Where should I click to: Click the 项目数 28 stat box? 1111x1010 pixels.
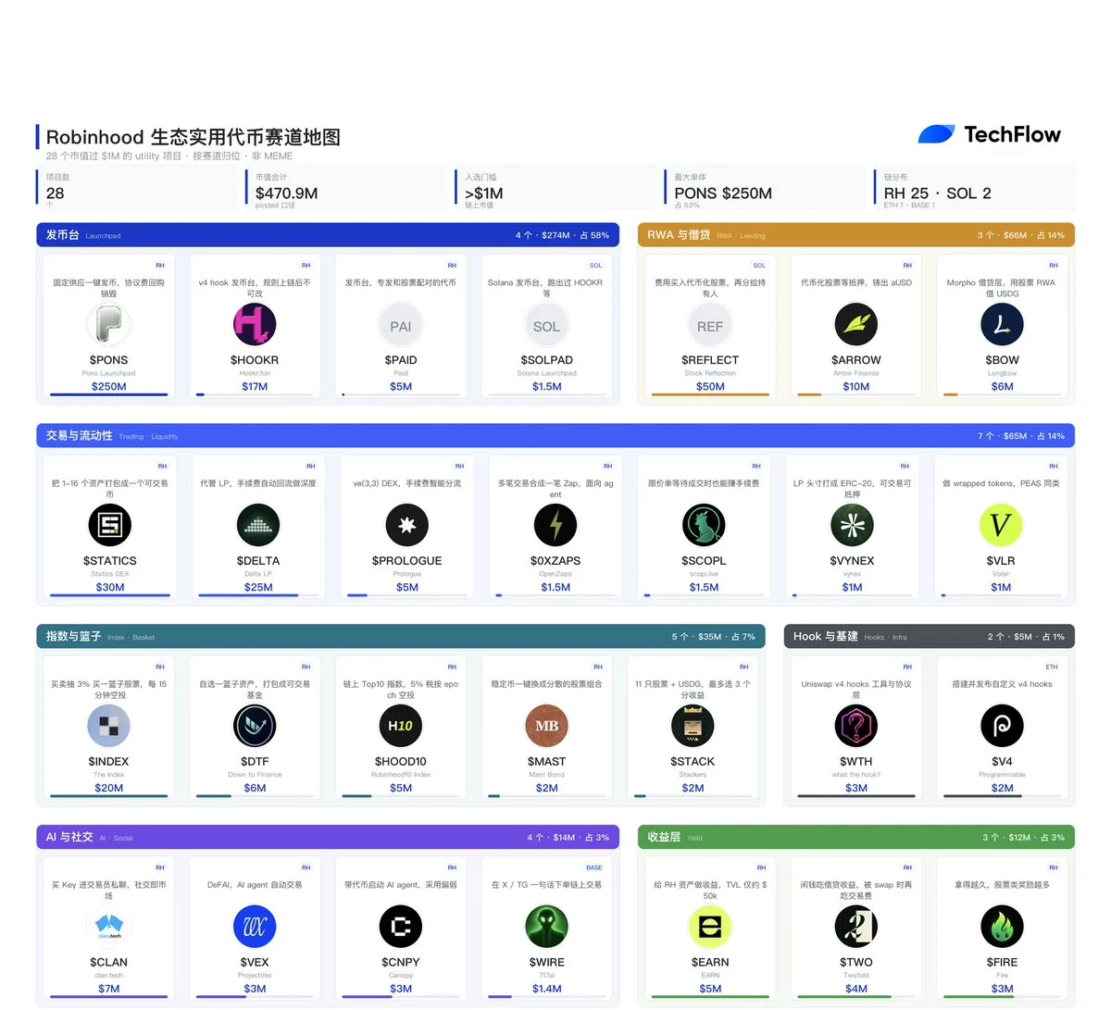click(x=135, y=189)
